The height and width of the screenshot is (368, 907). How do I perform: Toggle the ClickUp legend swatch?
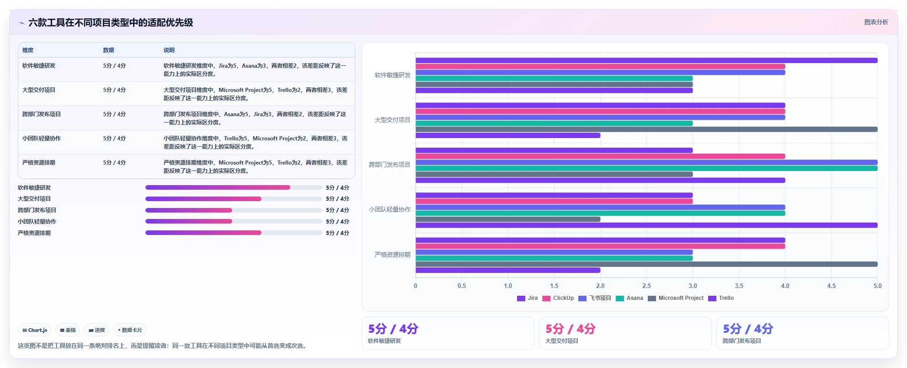(x=546, y=299)
